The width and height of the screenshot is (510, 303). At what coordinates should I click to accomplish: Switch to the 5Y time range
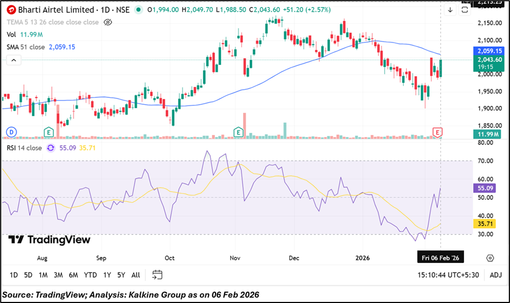(x=120, y=275)
